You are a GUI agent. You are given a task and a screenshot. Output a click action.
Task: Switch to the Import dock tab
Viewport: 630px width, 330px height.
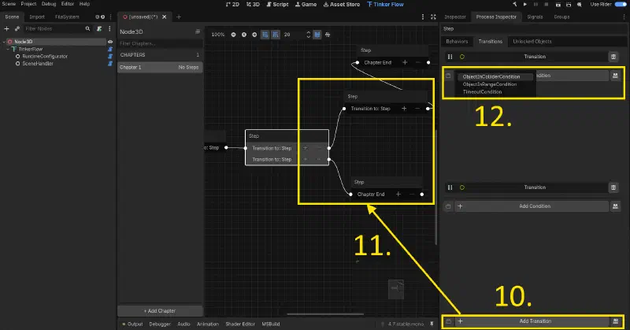click(37, 17)
